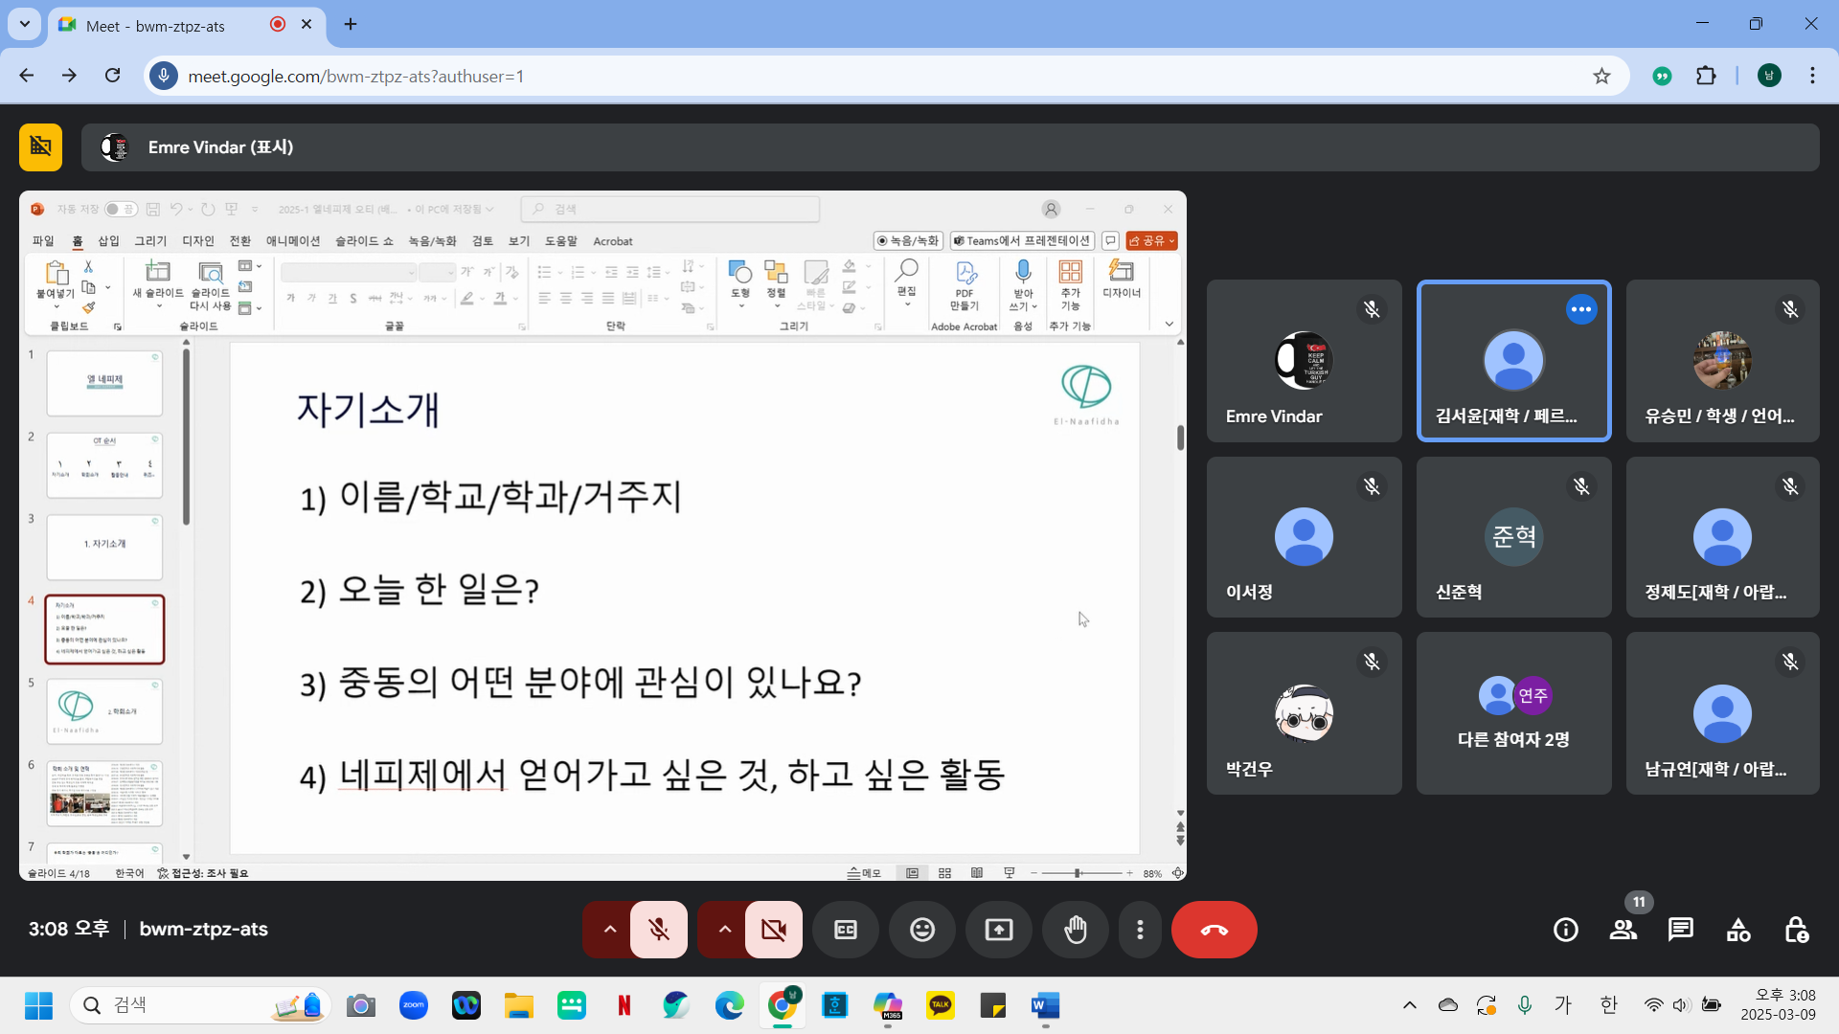Click the 디자이너 icon
The width and height of the screenshot is (1839, 1034).
pyautogui.click(x=1122, y=280)
